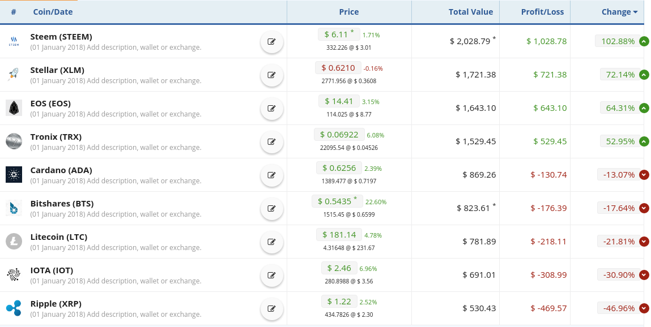Click red down arrow beside -21.81%
The height and width of the screenshot is (327, 651).
tap(644, 242)
